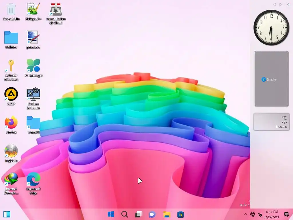This screenshot has height=220, width=293.
Task: Go to previous sidebar gadget page arrow
Action: [275, 5]
